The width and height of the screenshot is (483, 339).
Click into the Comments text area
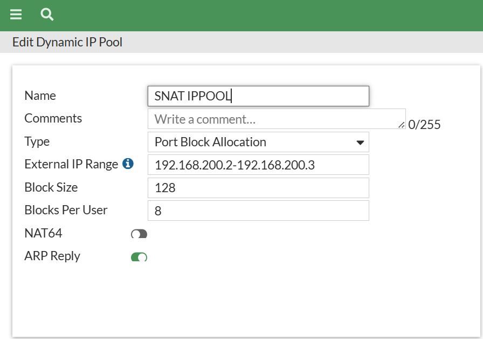click(x=275, y=119)
